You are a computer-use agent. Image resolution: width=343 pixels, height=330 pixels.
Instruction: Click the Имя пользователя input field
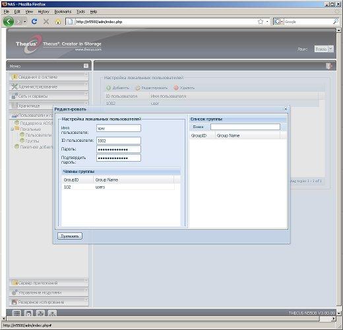click(x=119, y=128)
